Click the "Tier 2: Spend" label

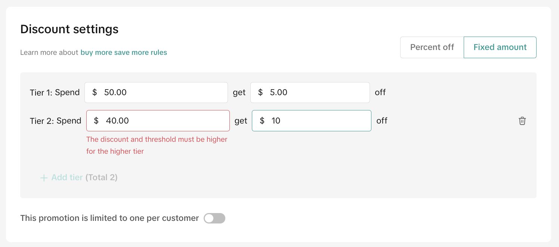[x=55, y=121]
